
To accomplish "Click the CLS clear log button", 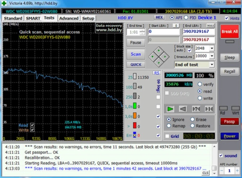I will pyautogui.click(x=205, y=173).
